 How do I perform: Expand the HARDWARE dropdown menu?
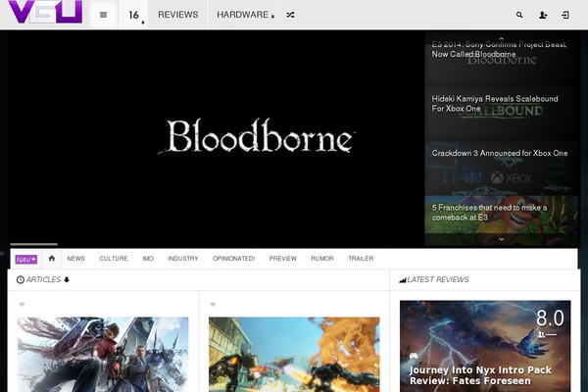(245, 15)
